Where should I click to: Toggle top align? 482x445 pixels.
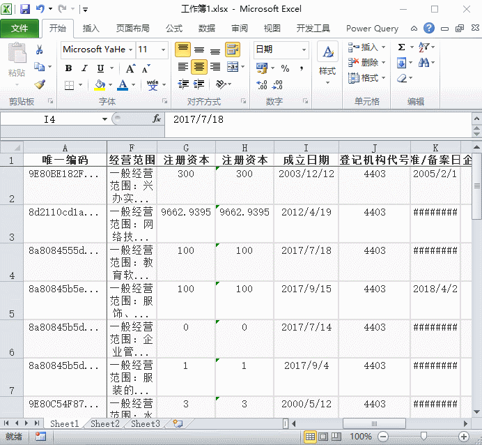coord(183,50)
